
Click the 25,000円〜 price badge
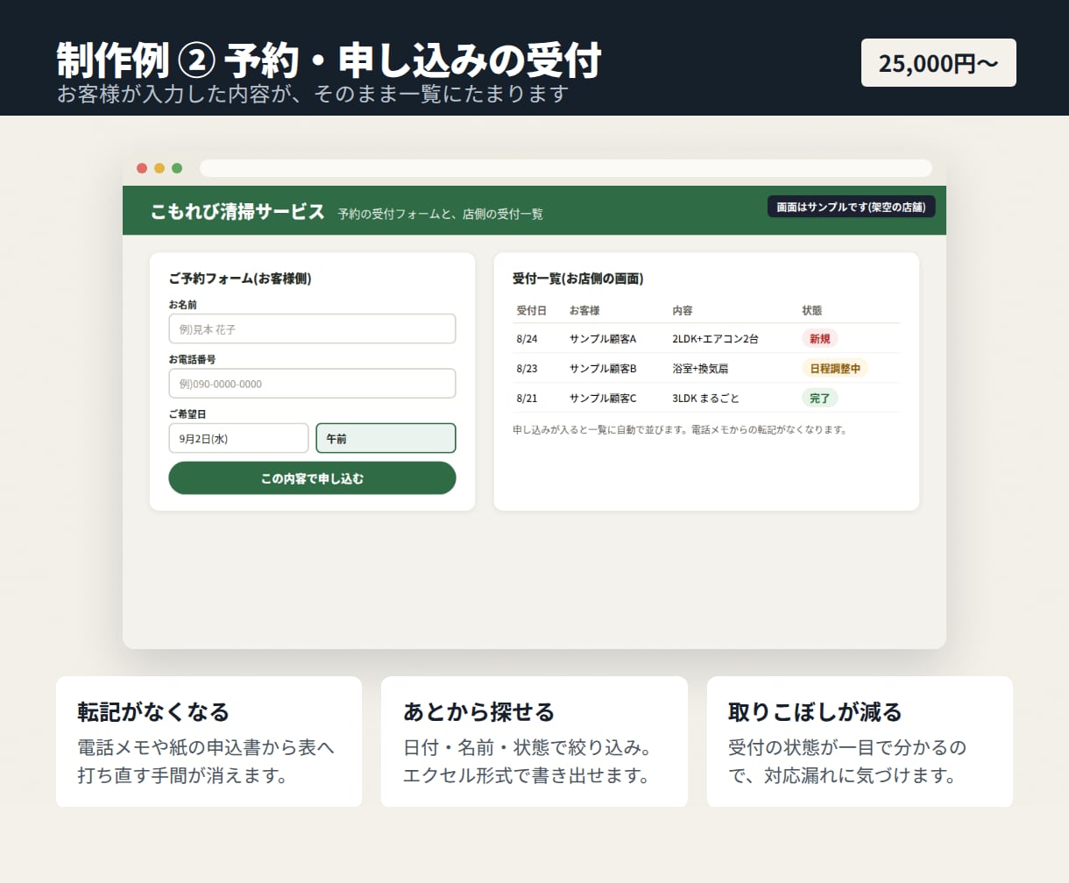coord(938,63)
